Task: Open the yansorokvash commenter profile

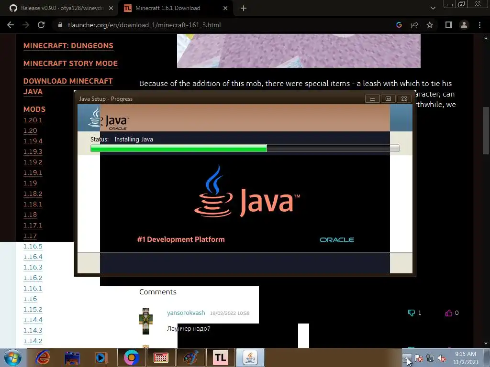Action: coord(186,313)
